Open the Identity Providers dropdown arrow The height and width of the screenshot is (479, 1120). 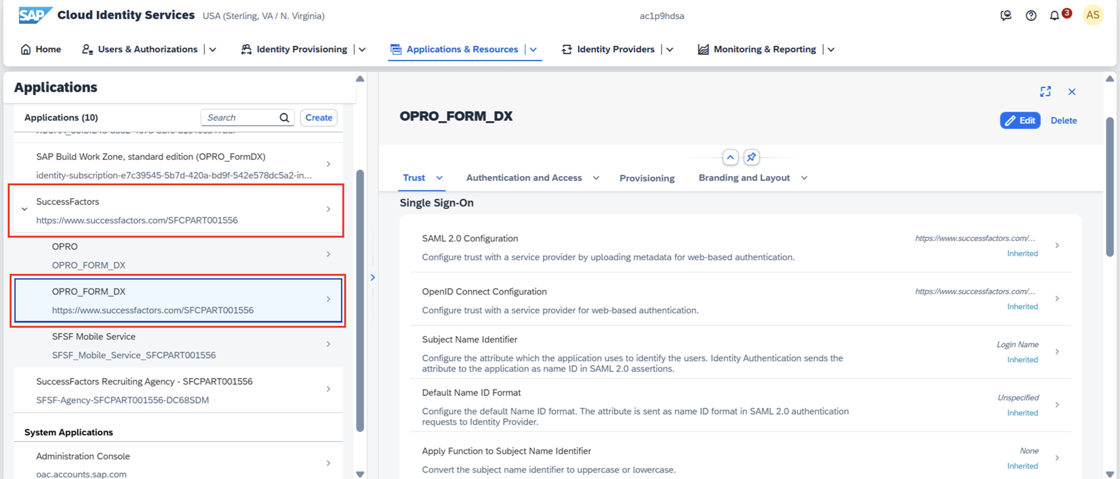click(669, 50)
